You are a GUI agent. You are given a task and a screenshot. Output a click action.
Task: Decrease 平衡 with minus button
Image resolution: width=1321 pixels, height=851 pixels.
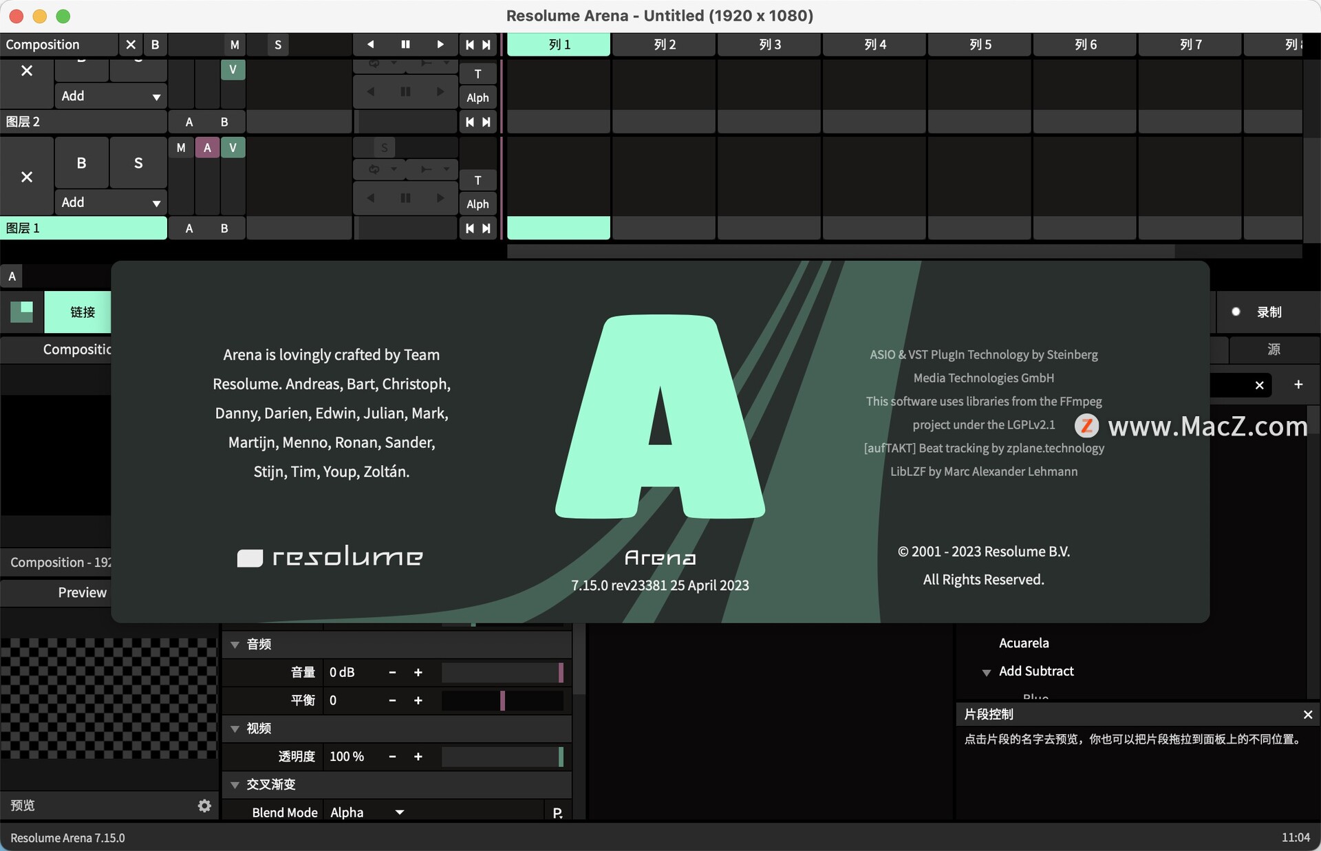(x=392, y=701)
